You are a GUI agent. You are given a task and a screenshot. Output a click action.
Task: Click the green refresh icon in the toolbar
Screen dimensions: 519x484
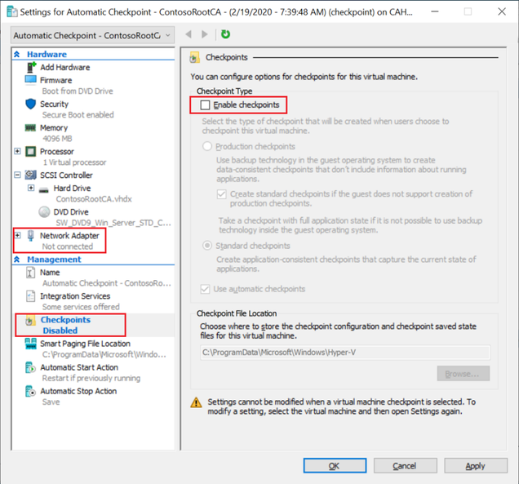pyautogui.click(x=225, y=34)
